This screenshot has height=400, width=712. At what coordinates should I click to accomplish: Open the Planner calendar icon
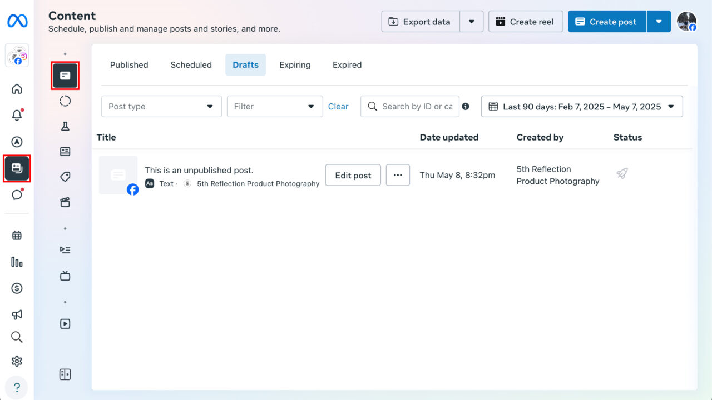pos(17,234)
